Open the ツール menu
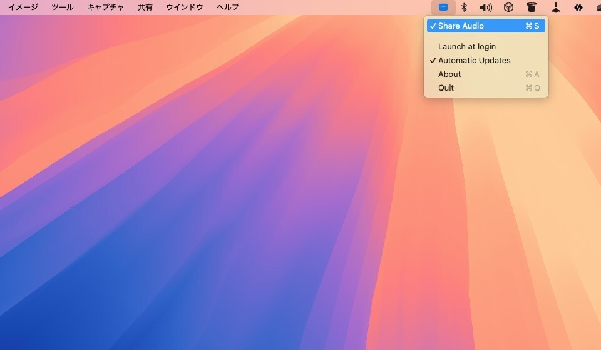The image size is (601, 350). pyautogui.click(x=63, y=7)
